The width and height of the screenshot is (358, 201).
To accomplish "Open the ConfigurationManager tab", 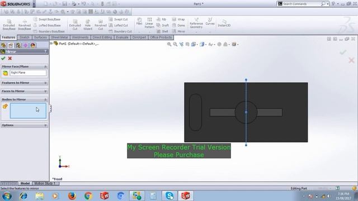I will coord(18,45).
